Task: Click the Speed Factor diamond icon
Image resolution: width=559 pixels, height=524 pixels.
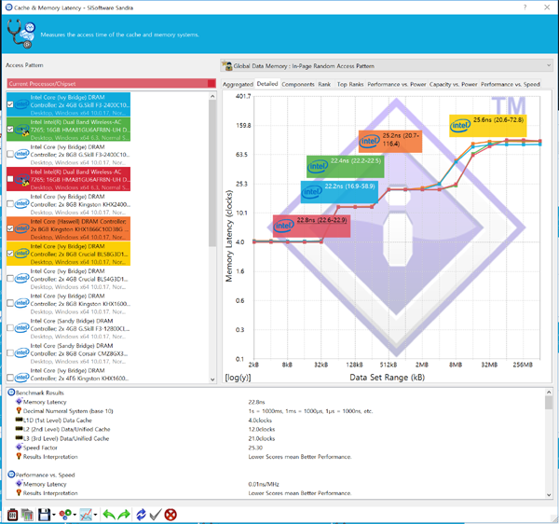Action: 19,447
